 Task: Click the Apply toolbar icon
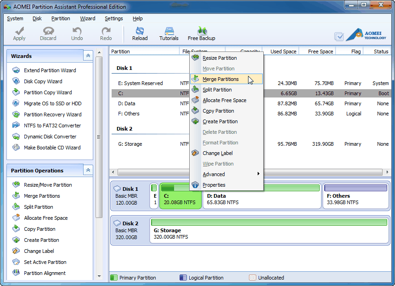tap(19, 33)
